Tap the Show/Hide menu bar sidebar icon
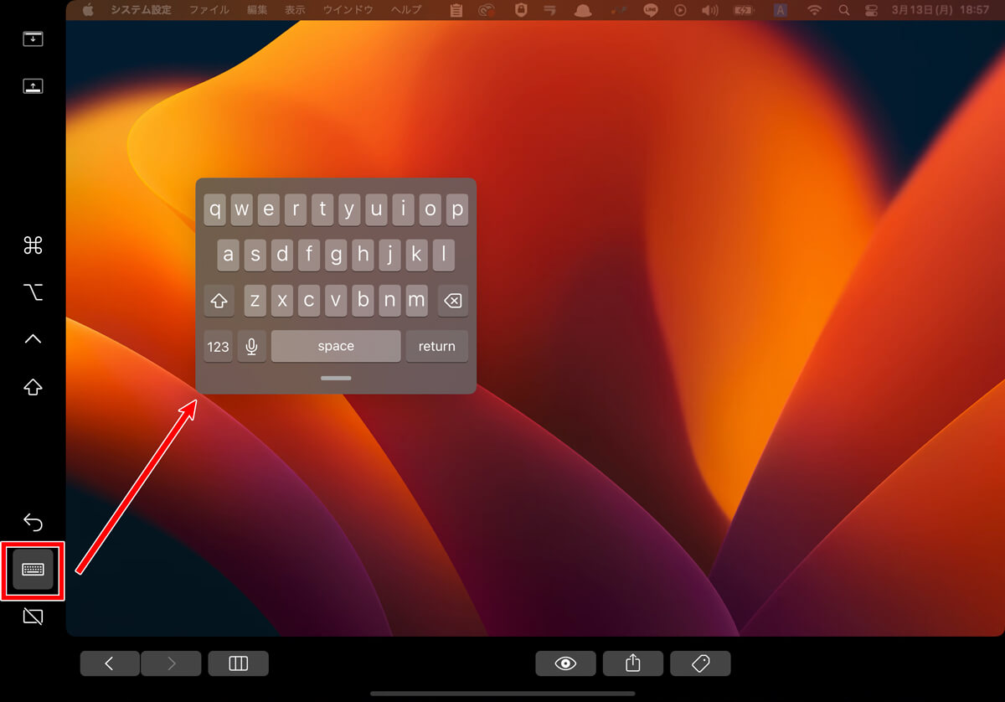This screenshot has width=1005, height=702. pyautogui.click(x=33, y=39)
